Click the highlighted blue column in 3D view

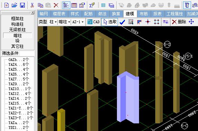(128, 98)
